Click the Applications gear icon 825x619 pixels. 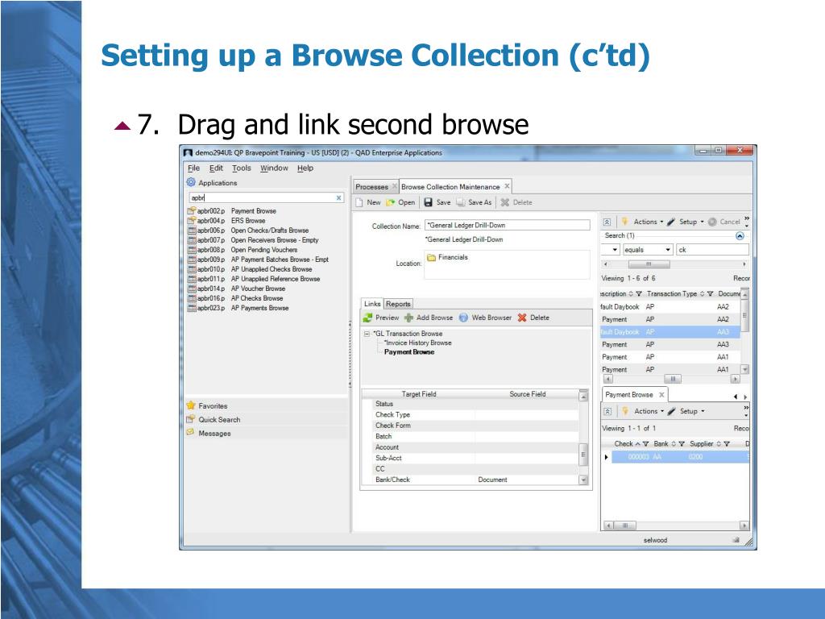pyautogui.click(x=191, y=182)
